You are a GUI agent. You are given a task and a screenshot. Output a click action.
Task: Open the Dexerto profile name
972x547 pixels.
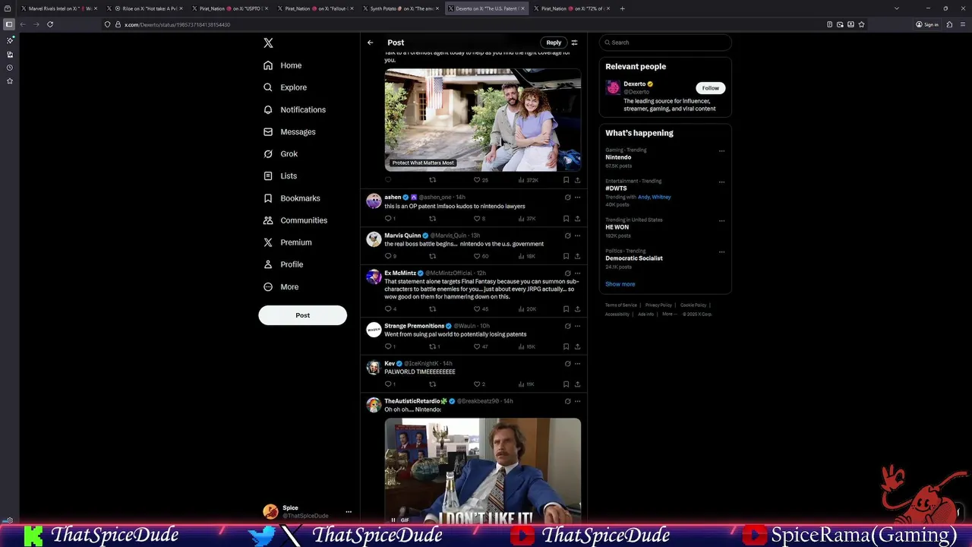634,84
